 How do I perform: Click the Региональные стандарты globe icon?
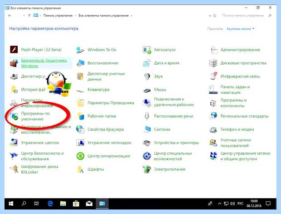coord(213,116)
